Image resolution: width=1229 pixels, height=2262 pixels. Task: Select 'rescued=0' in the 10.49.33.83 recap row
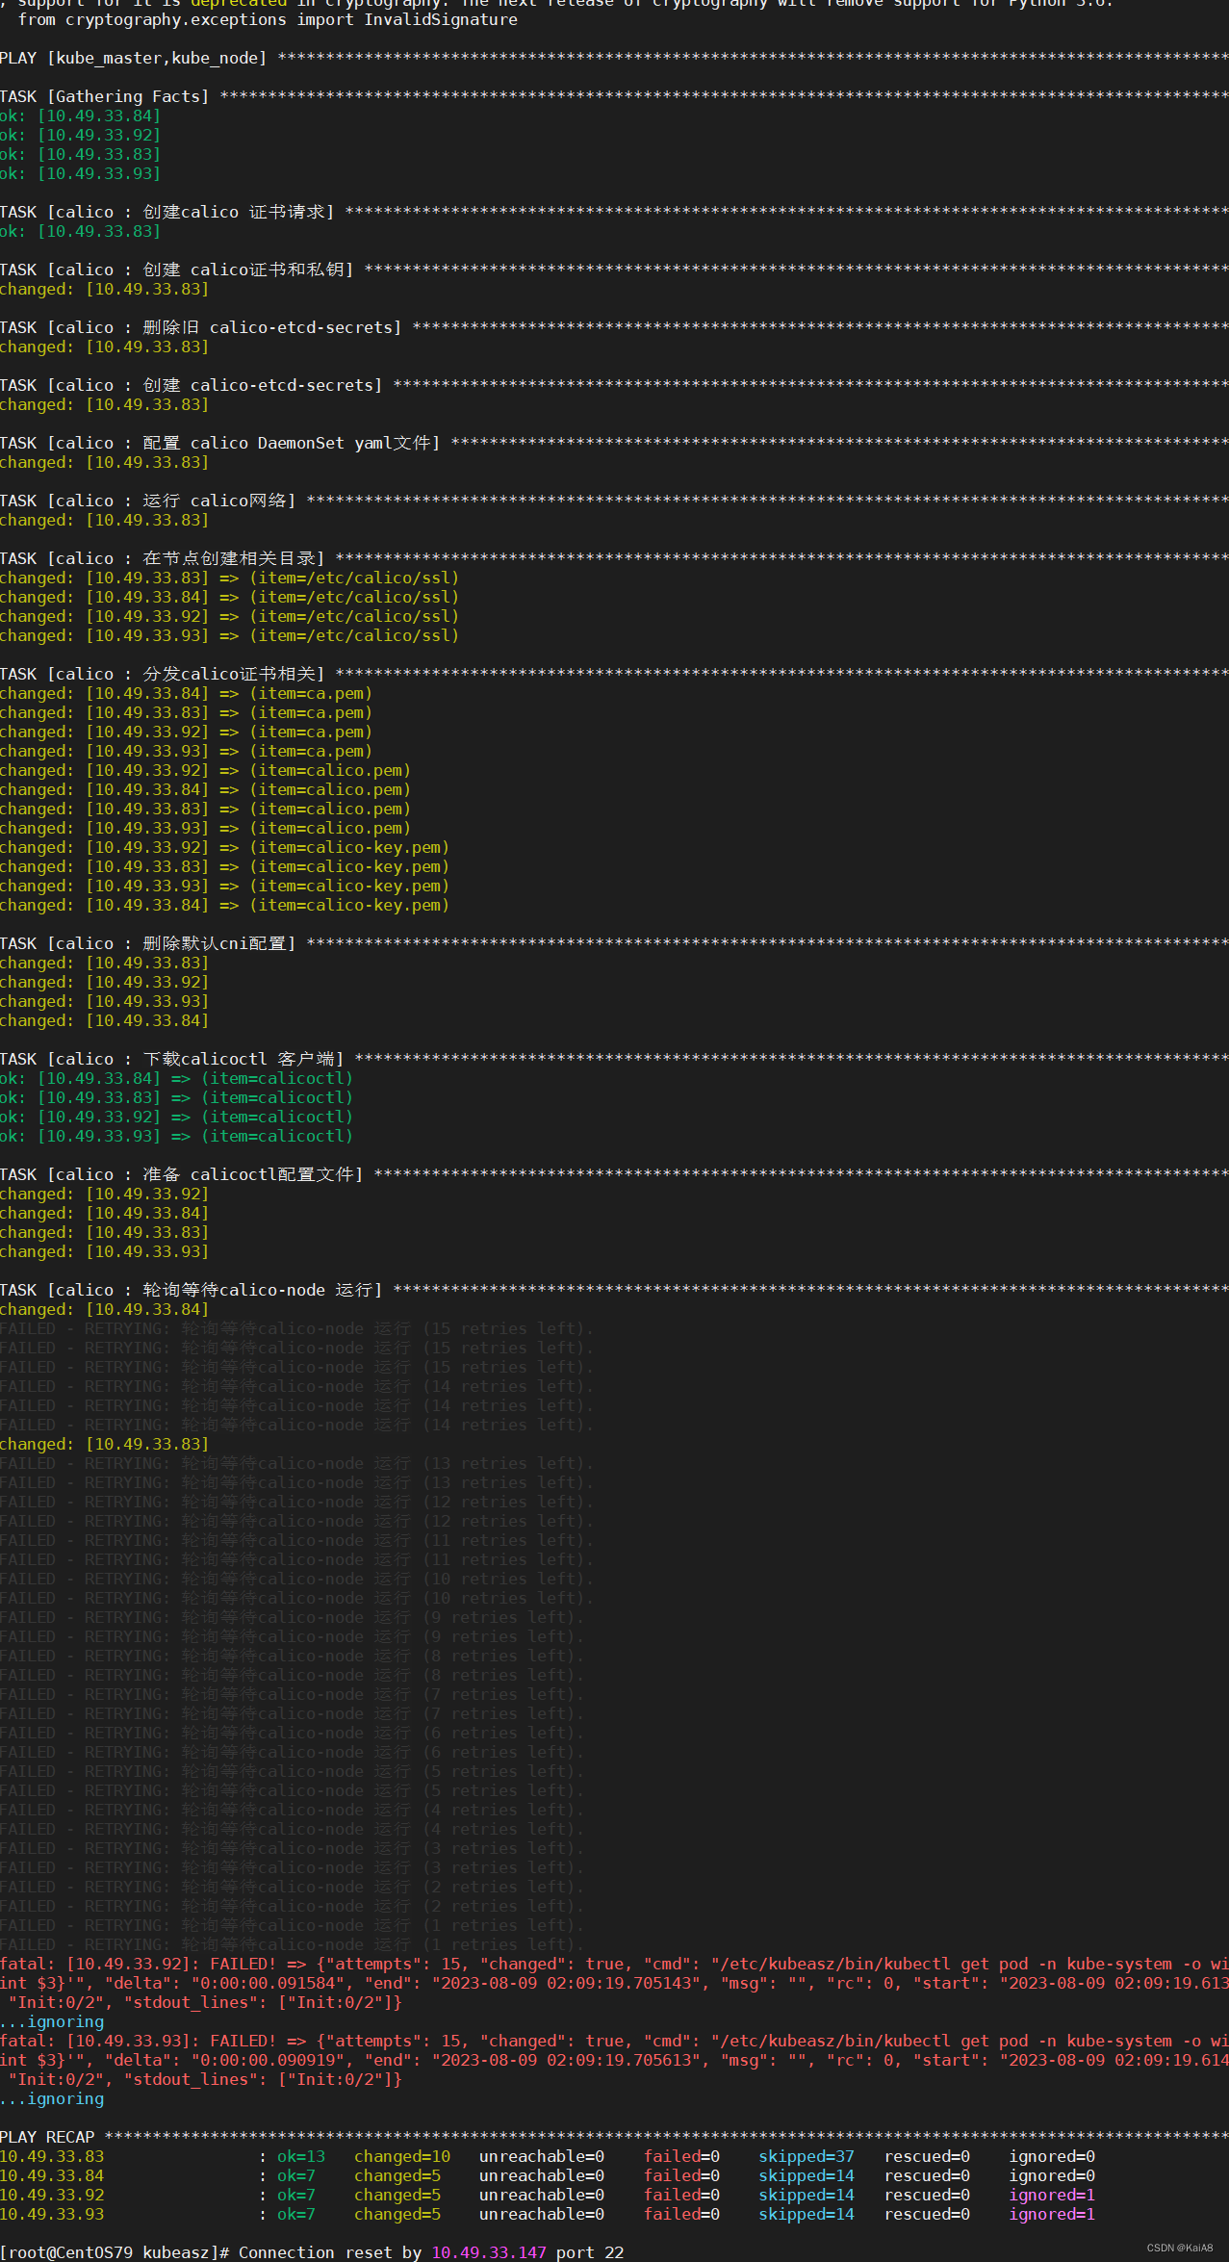[x=927, y=2156]
